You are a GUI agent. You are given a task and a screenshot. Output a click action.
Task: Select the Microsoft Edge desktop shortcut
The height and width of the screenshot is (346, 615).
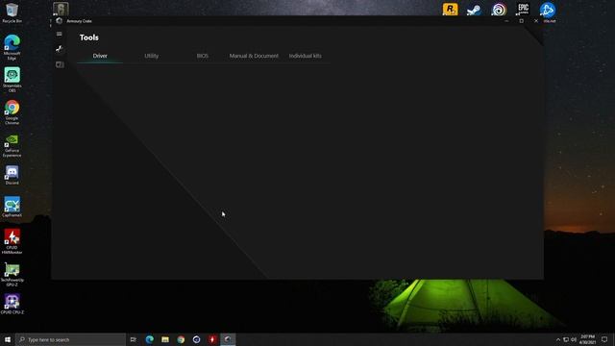click(x=12, y=47)
